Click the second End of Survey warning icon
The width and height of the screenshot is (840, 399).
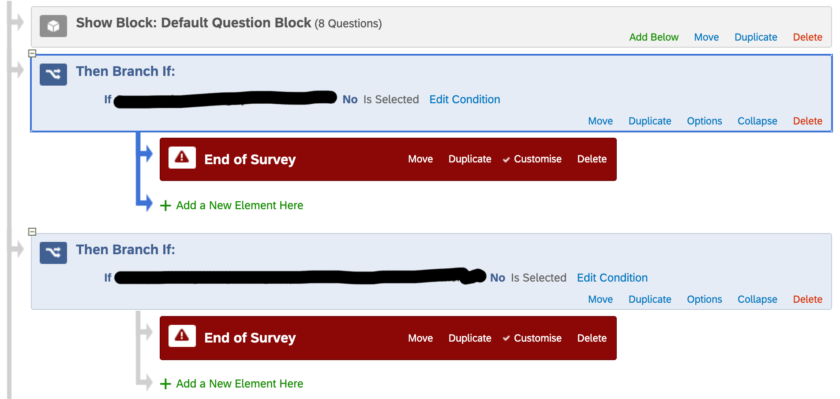click(x=182, y=336)
